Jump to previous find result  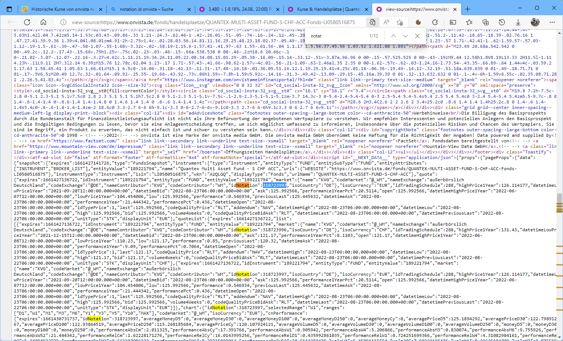point(394,36)
